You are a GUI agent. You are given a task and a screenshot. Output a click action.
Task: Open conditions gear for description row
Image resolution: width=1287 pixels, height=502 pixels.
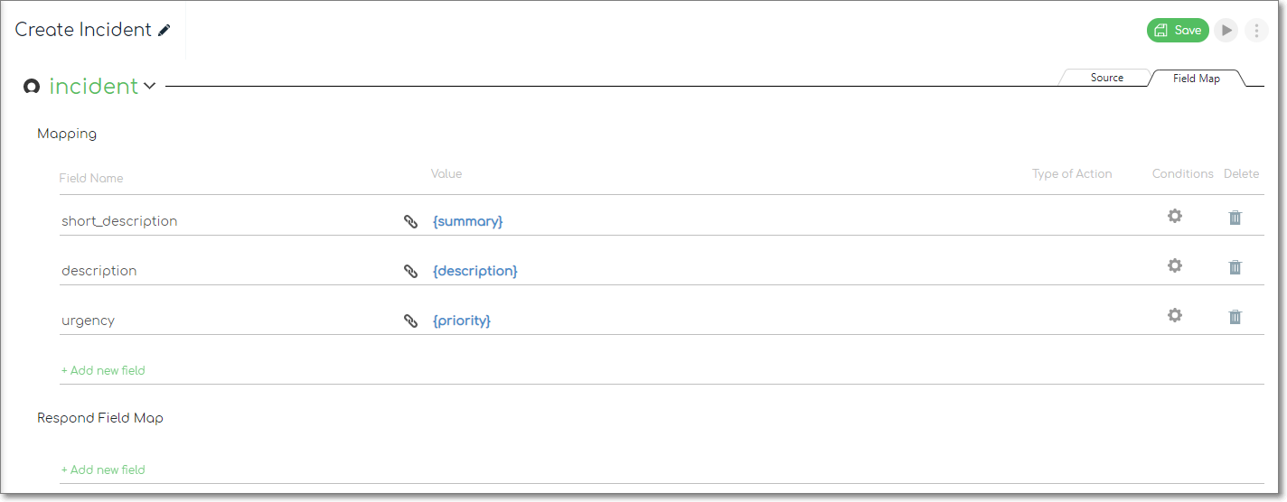pyautogui.click(x=1175, y=265)
